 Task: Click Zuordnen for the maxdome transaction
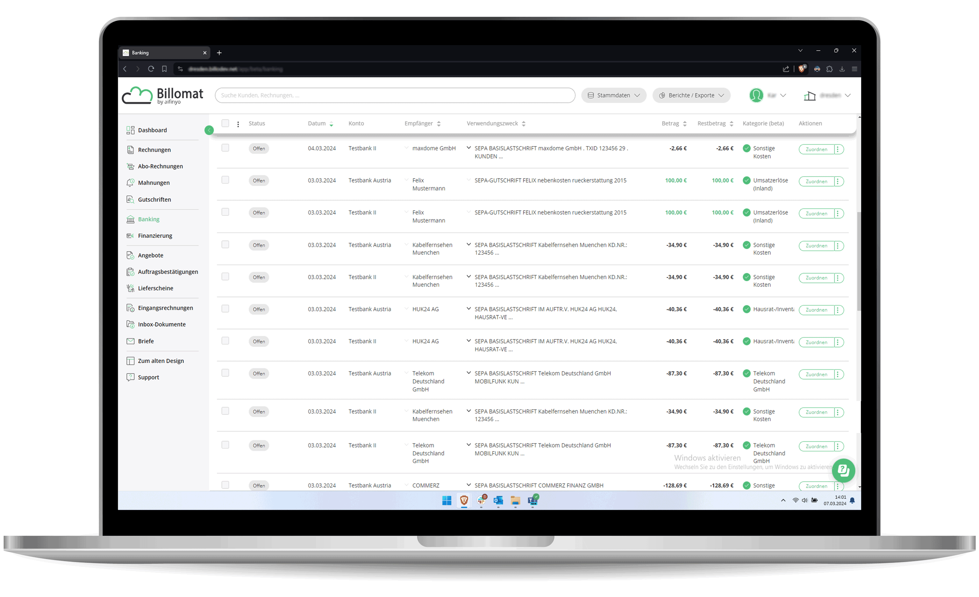click(816, 149)
